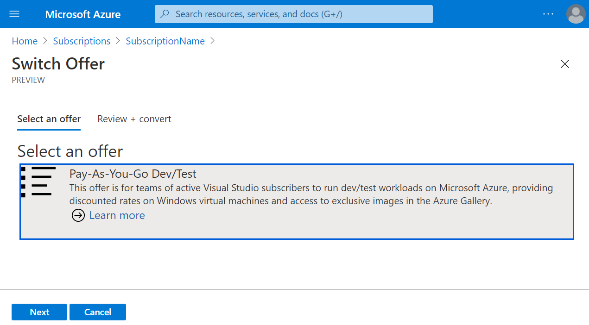Screen dimensions: 589x325
Task: Click the search magnifier icon
Action: point(165,14)
